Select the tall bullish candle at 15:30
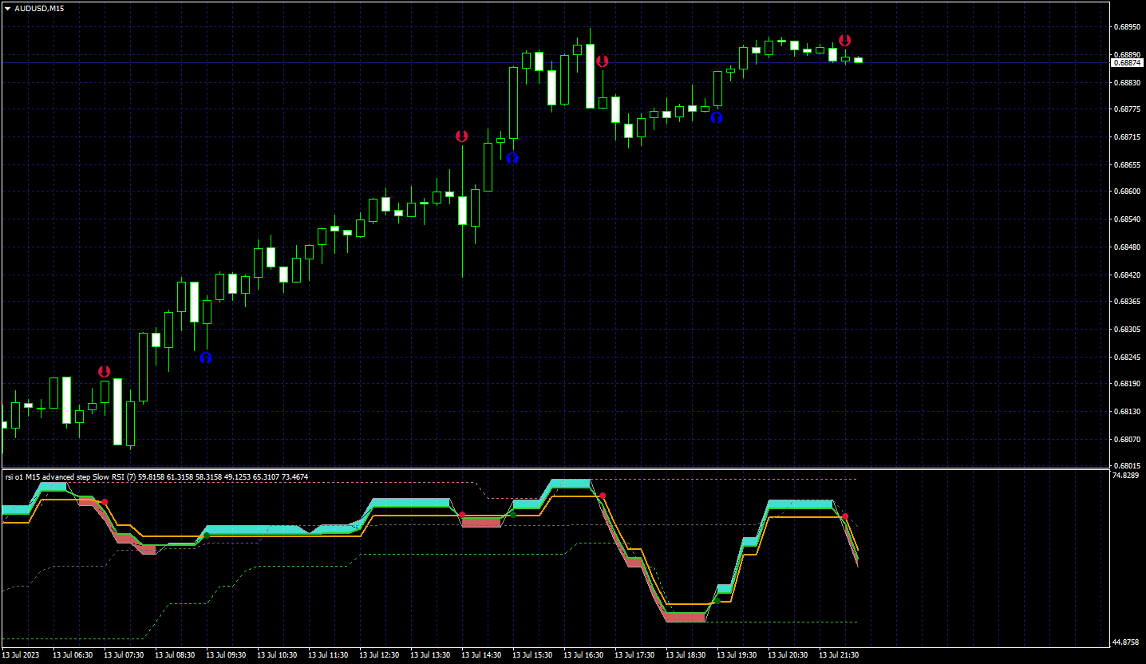The width and height of the screenshot is (1146, 664). [x=513, y=103]
